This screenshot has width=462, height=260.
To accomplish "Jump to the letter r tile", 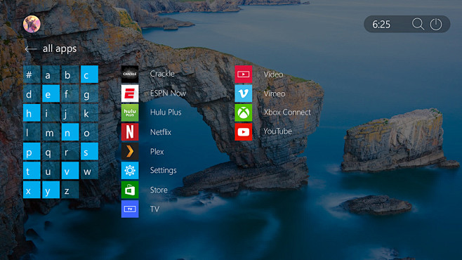I will pos(70,151).
